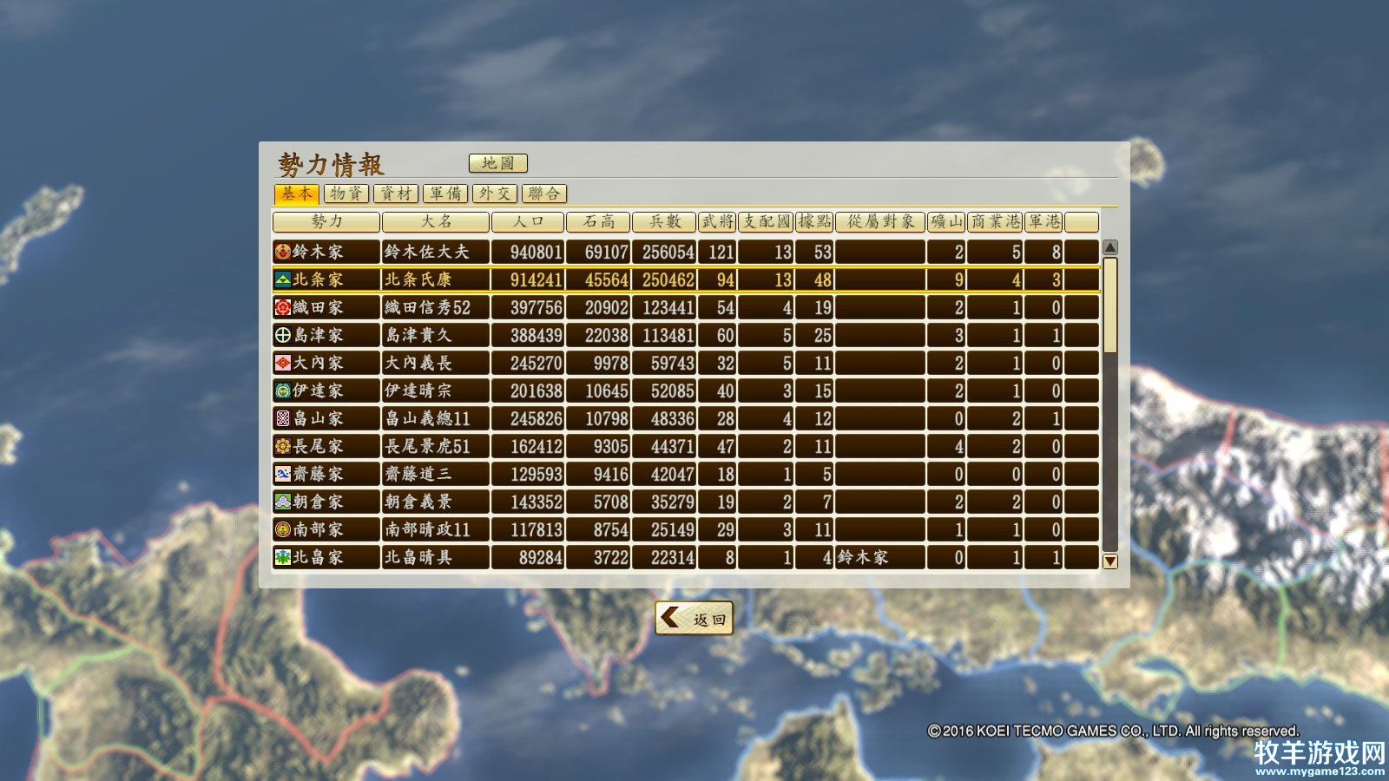Select the 聯合 tab
Viewport: 1389px width, 781px height.
point(544,194)
